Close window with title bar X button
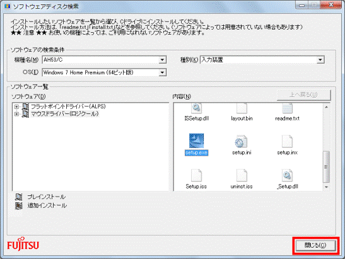The height and width of the screenshot is (259, 345). pyautogui.click(x=330, y=5)
